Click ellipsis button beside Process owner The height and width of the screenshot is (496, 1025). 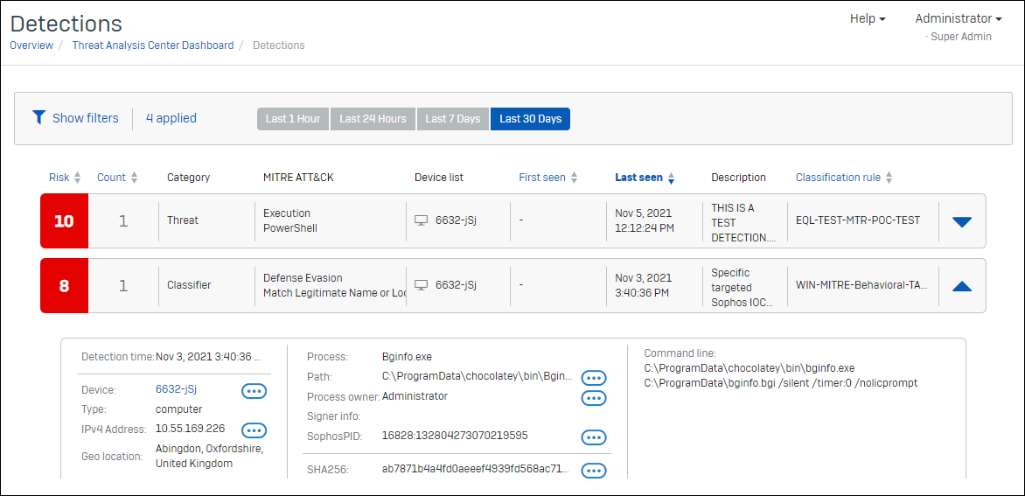click(594, 398)
